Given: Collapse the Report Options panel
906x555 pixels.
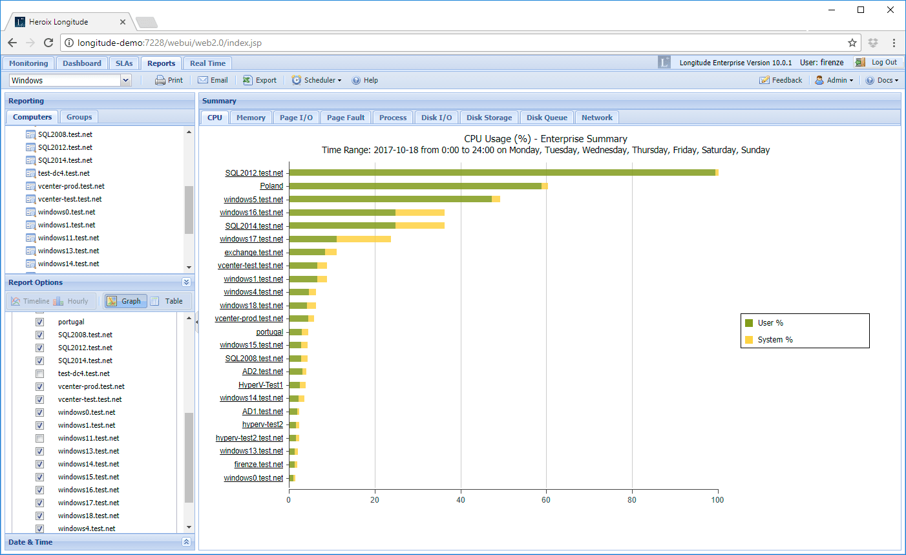Looking at the screenshot, I should point(187,282).
